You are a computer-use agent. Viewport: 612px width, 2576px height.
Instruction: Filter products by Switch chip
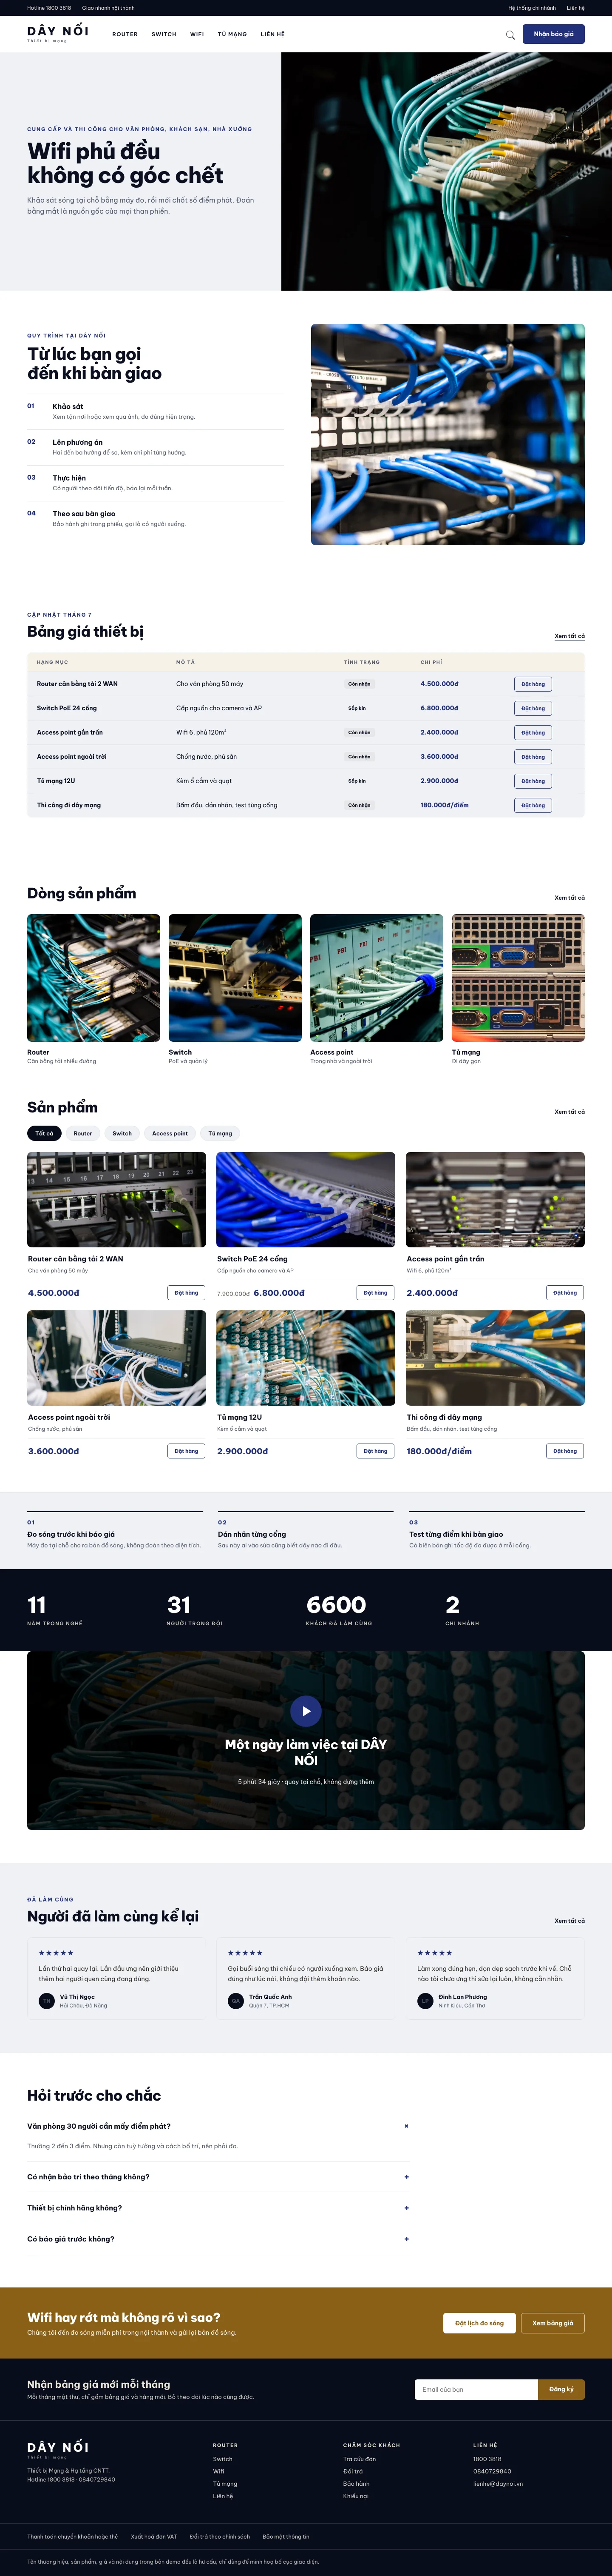point(122,1133)
